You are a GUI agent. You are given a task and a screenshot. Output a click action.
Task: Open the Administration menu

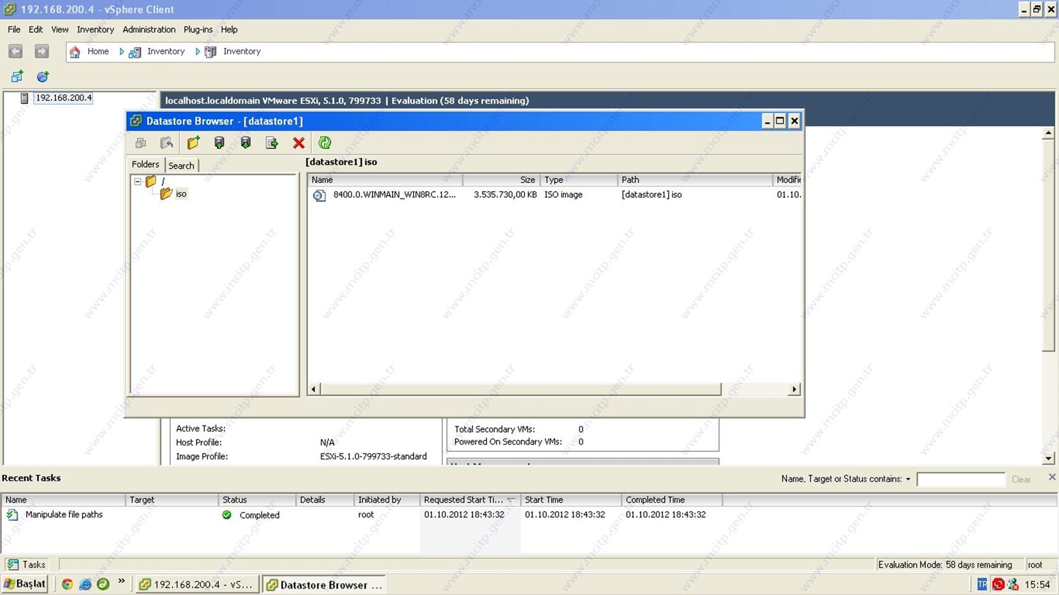(149, 29)
